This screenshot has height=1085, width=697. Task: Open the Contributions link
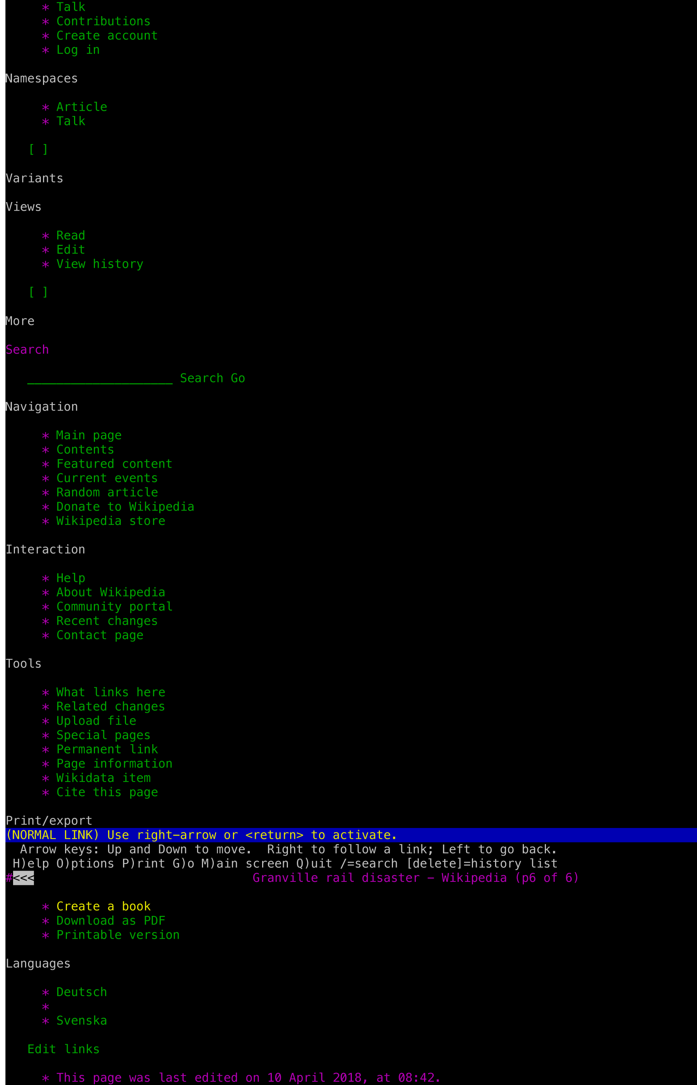point(103,21)
